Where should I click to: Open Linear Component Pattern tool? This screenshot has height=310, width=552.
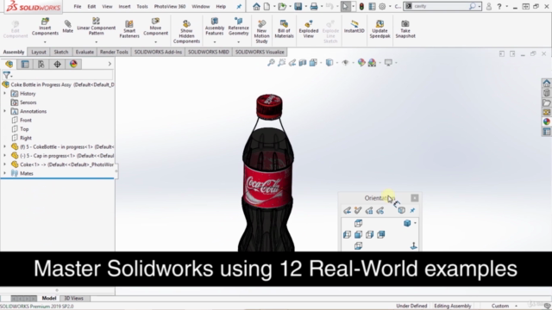[96, 27]
